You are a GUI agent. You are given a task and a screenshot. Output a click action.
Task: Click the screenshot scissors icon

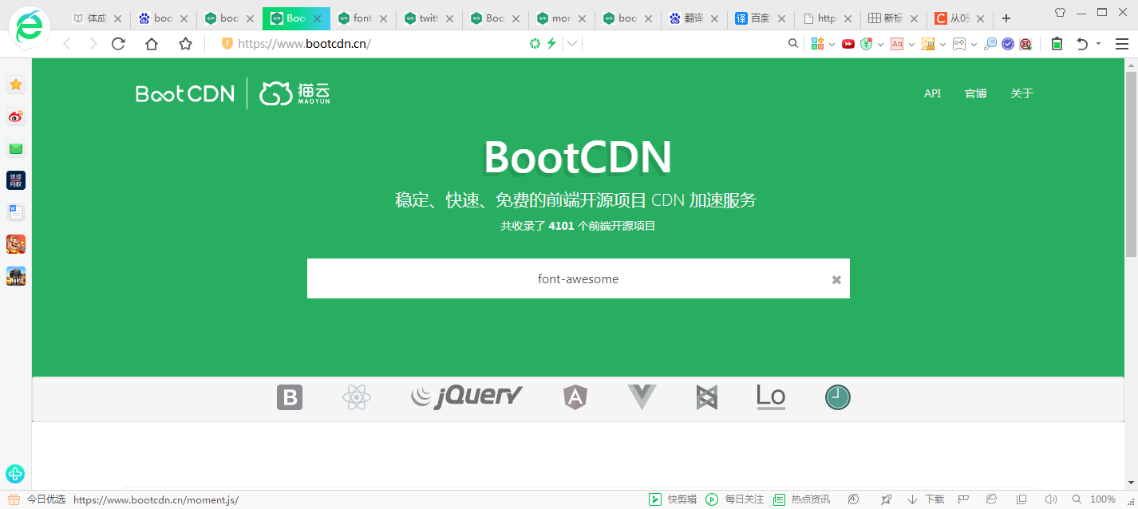(x=928, y=45)
